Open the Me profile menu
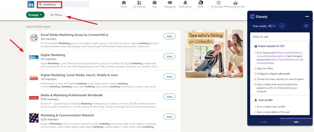The height and width of the screenshot is (132, 314). [x=201, y=4]
